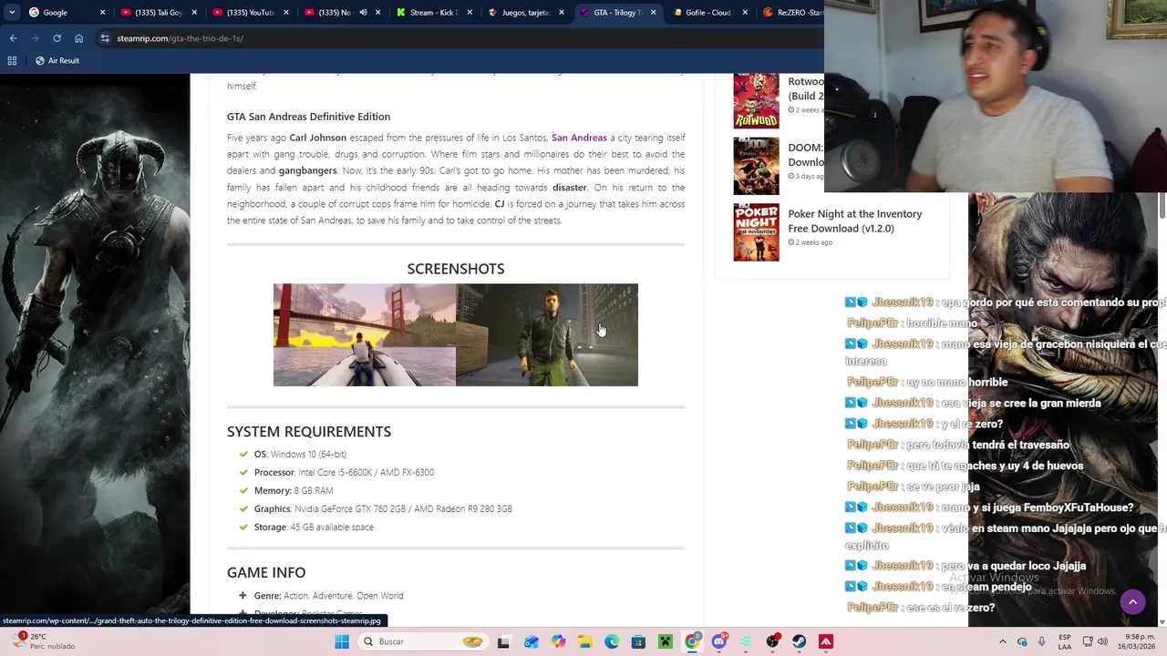Open Task View from the taskbar
Viewport: 1167px width, 656px height.
click(x=503, y=641)
